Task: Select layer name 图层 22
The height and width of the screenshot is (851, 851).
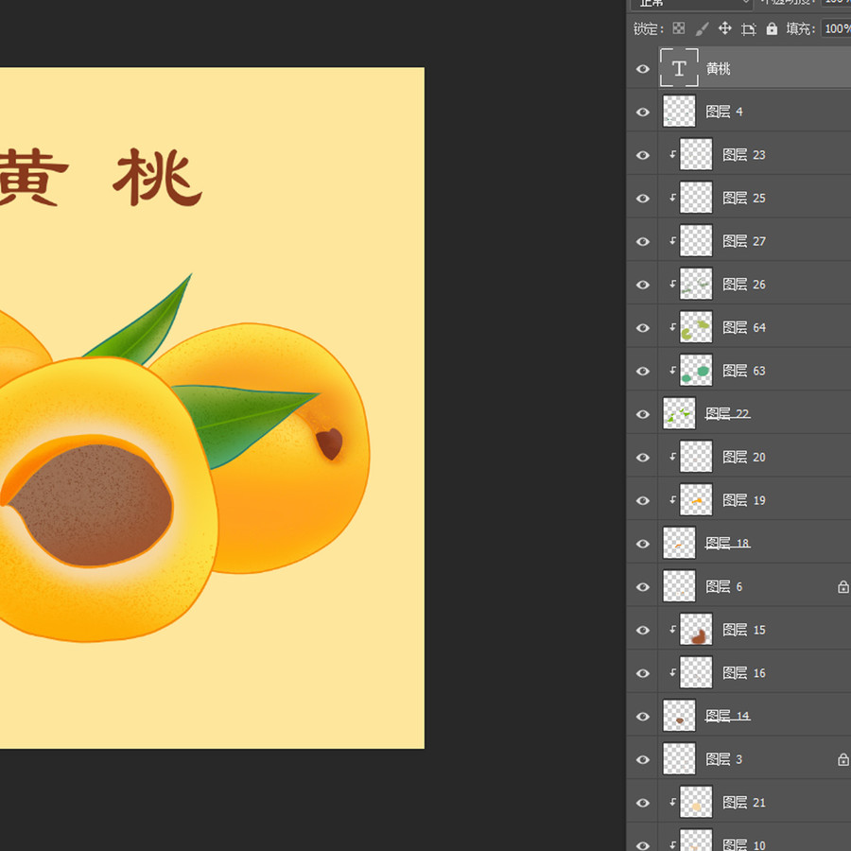Action: 727,413
